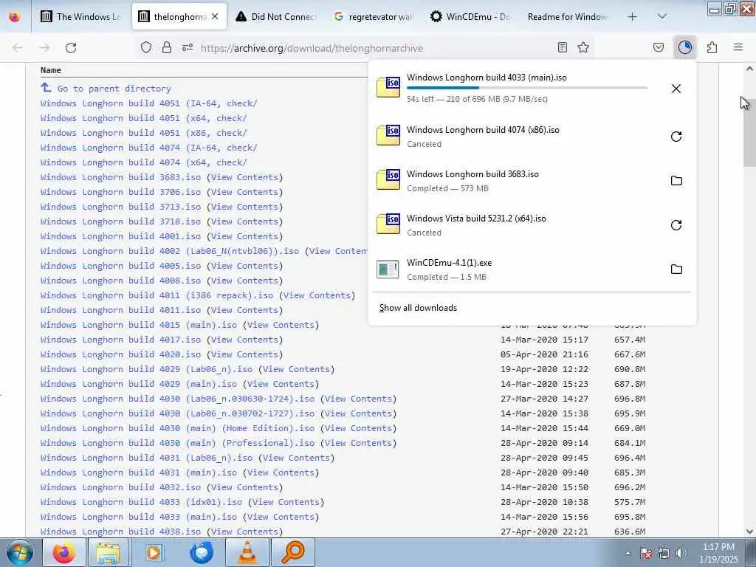View Contents of build 4030 (main) (Professional).iso
Viewport: 756px width, 567px height.
[x=358, y=443]
